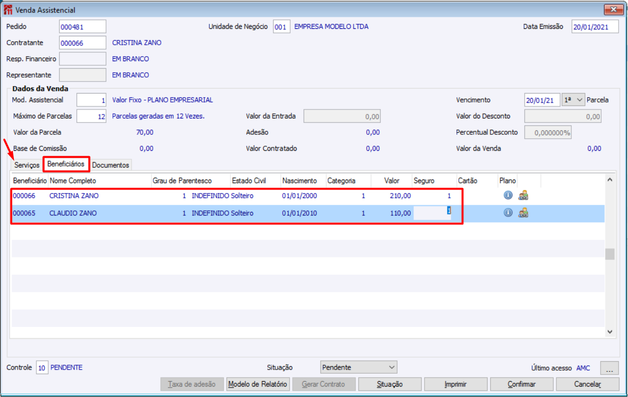Click the Resp. Financeiro input field

tap(83, 59)
